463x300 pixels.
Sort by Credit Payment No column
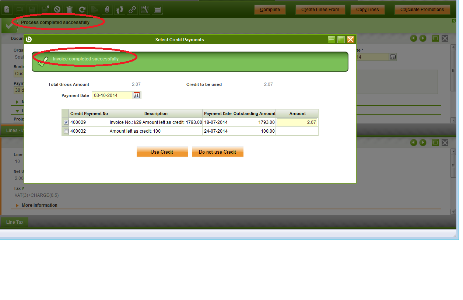click(89, 114)
